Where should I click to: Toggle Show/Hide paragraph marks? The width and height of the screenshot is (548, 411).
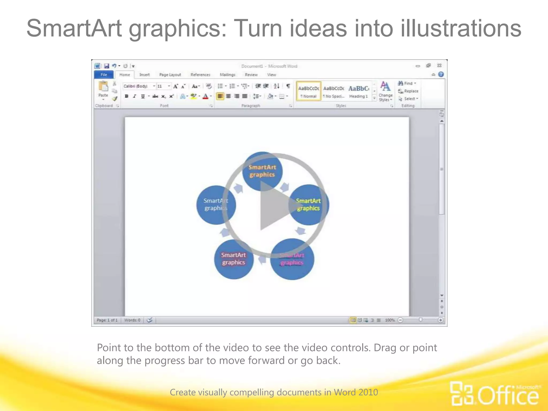(x=288, y=86)
